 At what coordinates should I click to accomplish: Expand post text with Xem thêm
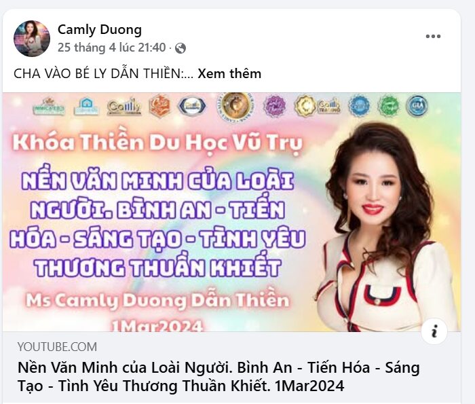(229, 73)
